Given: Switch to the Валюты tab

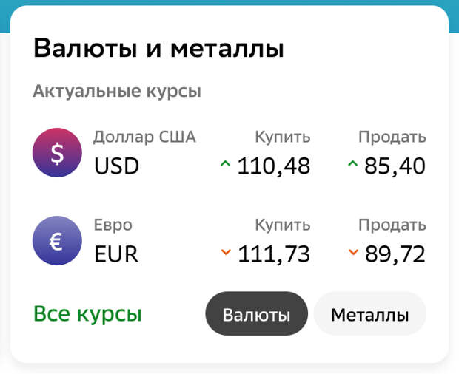Looking at the screenshot, I should click(x=256, y=313).
